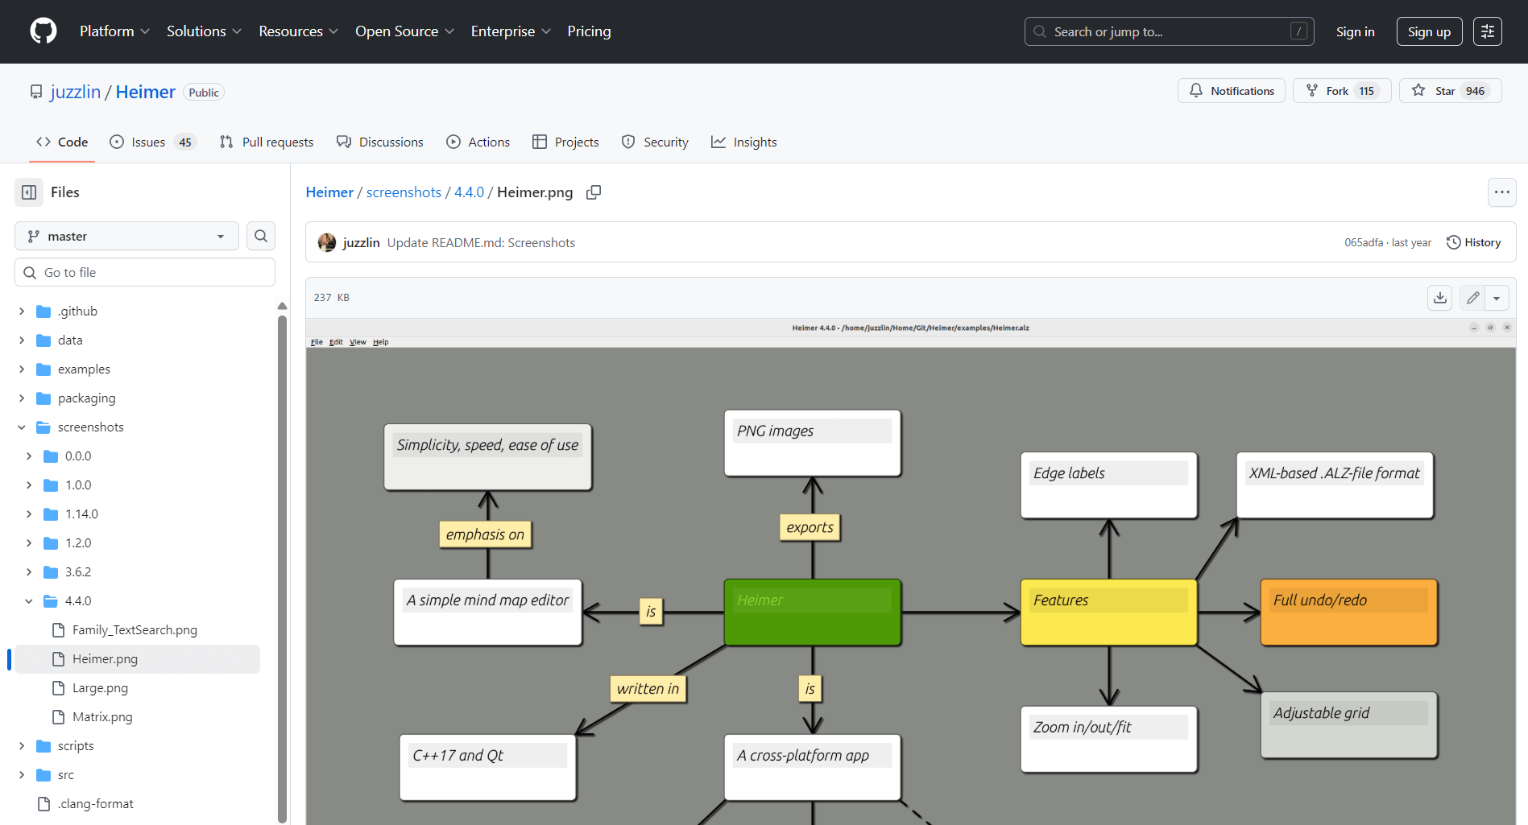
Task: Click the GitHub logo icon
Action: 43,31
